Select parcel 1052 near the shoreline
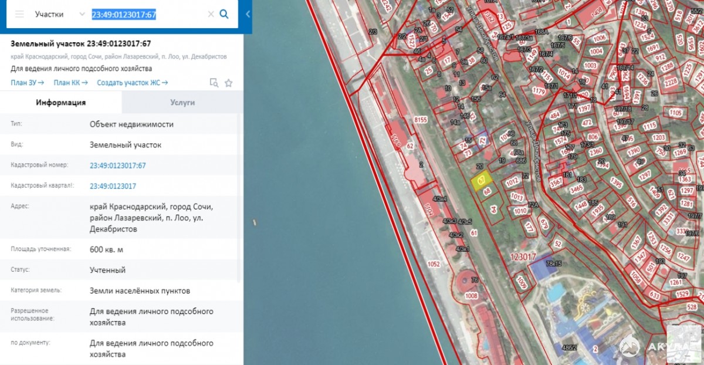 coord(434,264)
